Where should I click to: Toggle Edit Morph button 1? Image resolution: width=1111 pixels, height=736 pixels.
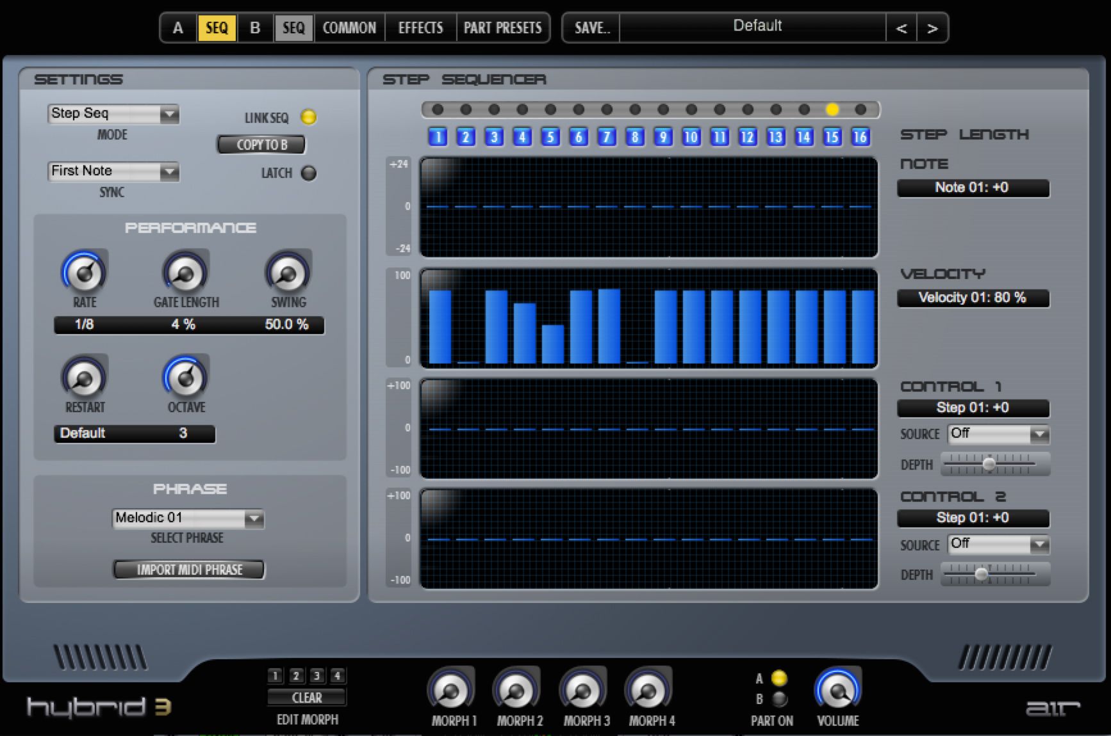pos(276,676)
